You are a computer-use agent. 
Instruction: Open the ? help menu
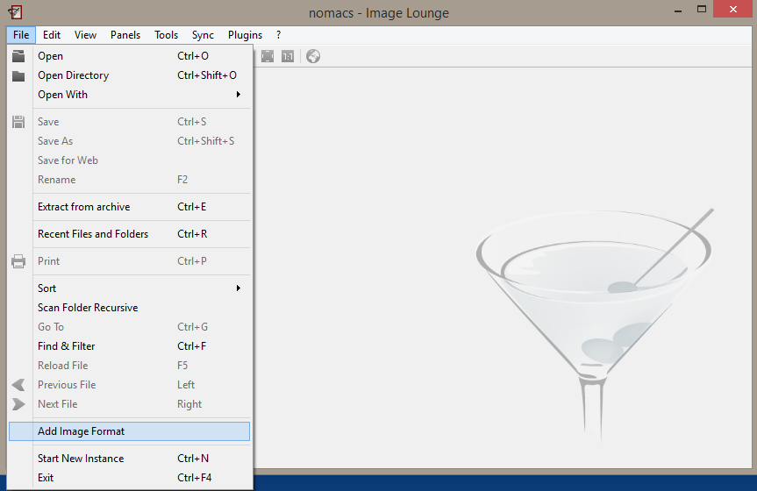click(x=279, y=35)
